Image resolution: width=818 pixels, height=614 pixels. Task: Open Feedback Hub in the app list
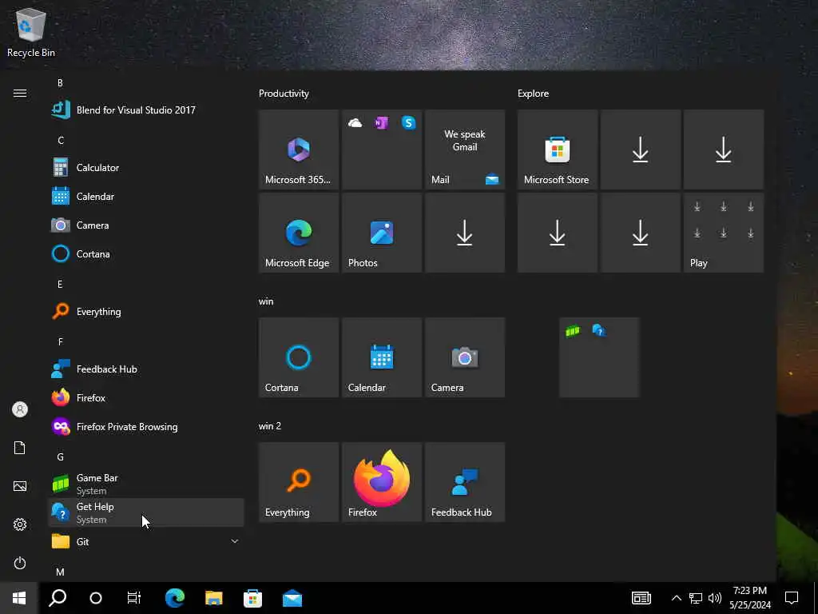[x=145, y=369]
